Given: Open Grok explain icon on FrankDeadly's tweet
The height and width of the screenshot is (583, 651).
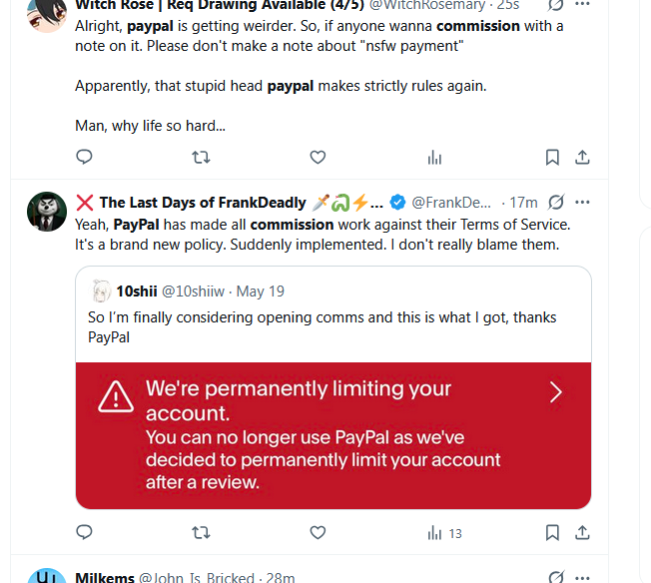Looking at the screenshot, I should point(556,203).
